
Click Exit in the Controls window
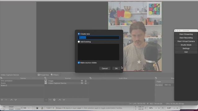coord(186,52)
